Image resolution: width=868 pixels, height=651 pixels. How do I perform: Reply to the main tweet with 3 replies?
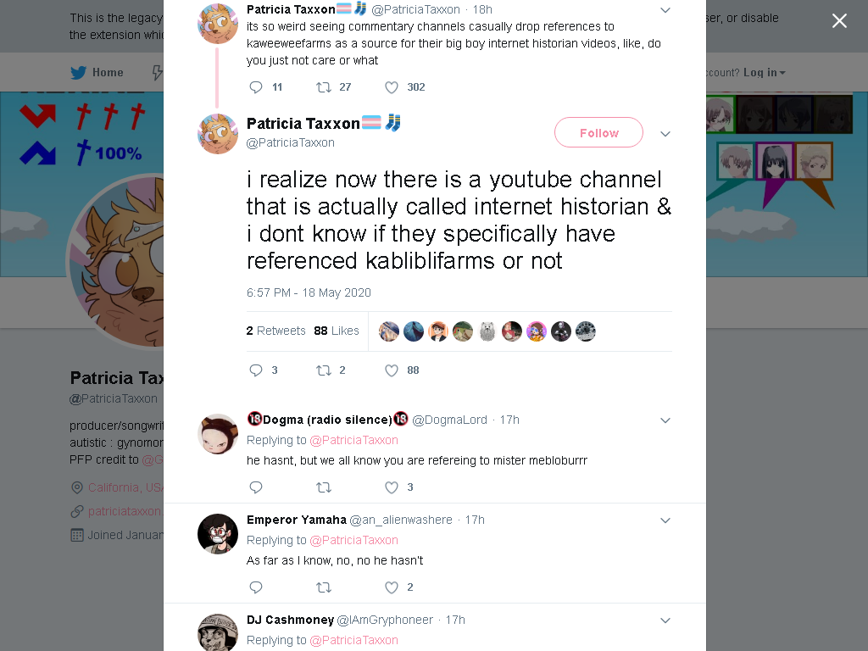[x=256, y=370]
